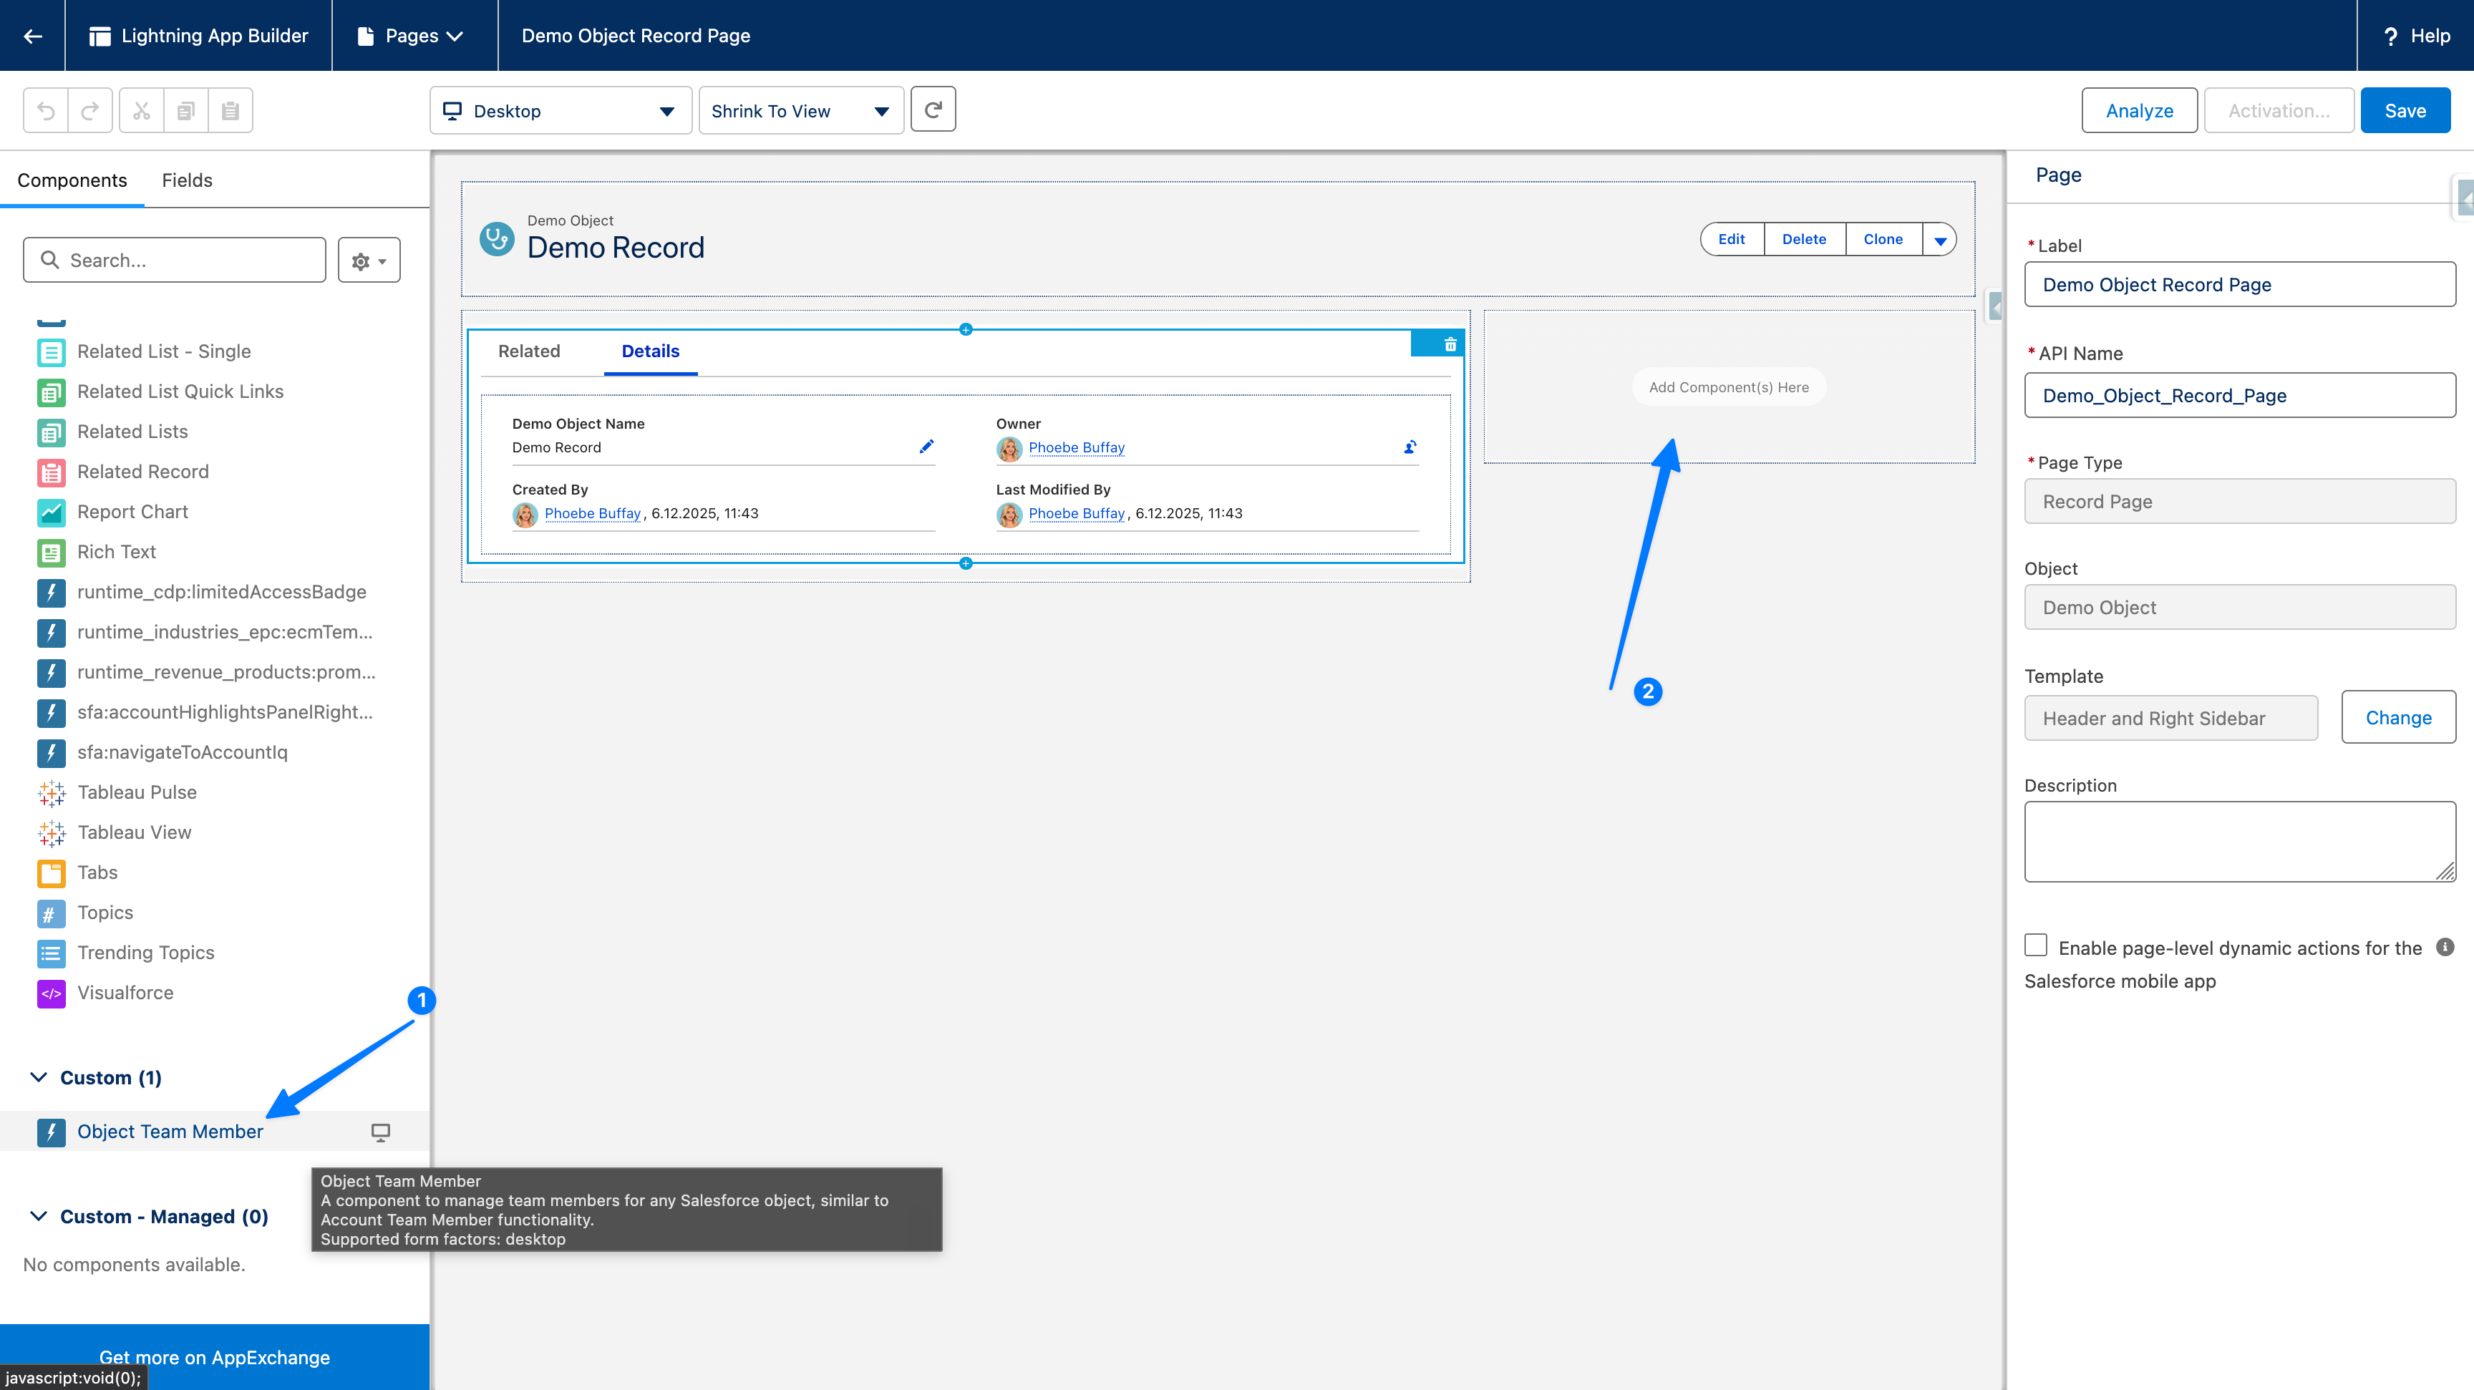Select the Report Chart component icon
The height and width of the screenshot is (1390, 2474).
(x=51, y=512)
